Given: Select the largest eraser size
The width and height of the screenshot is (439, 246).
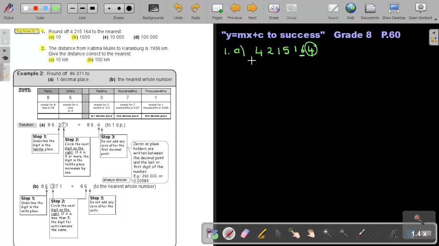Looking at the screenshot, I should click(x=129, y=8).
